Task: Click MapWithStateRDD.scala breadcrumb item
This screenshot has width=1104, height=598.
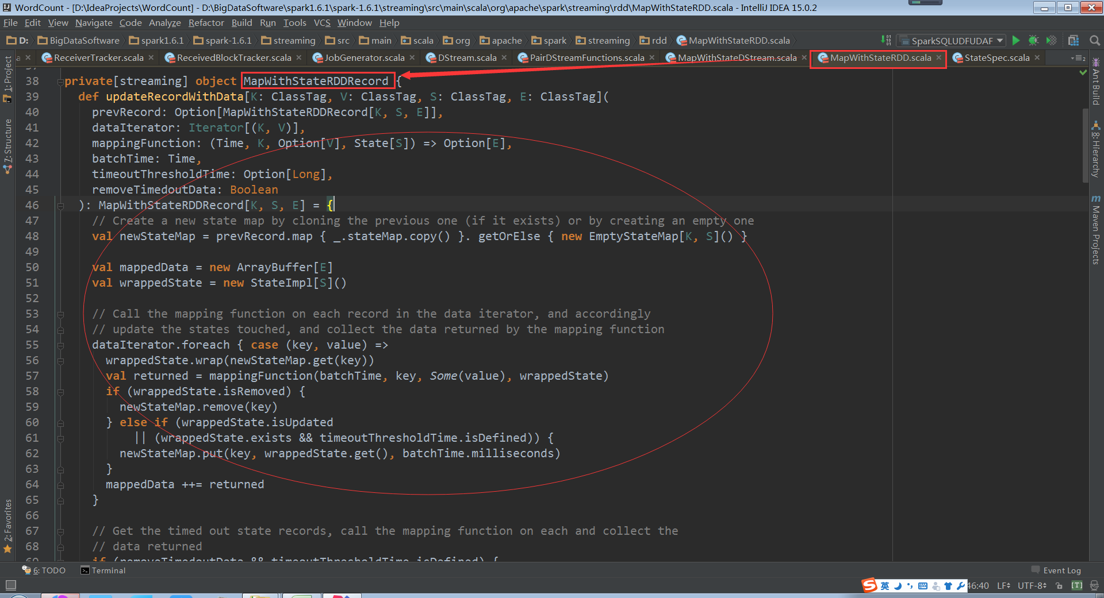Action: click(x=733, y=41)
